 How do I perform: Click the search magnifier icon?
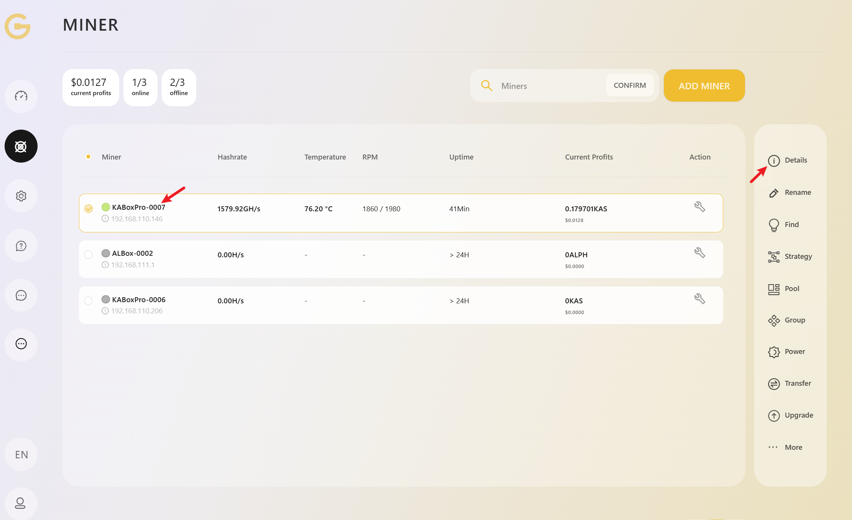tap(486, 86)
